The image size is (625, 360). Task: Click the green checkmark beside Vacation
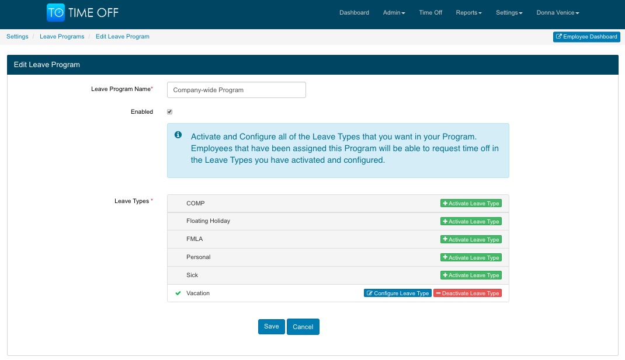(178, 293)
